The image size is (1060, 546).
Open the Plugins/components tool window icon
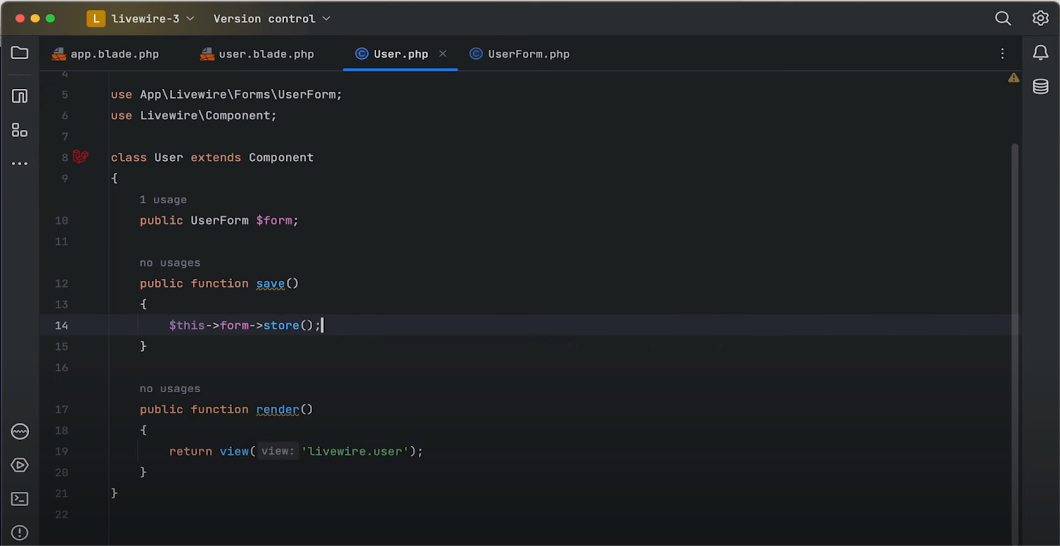20,130
